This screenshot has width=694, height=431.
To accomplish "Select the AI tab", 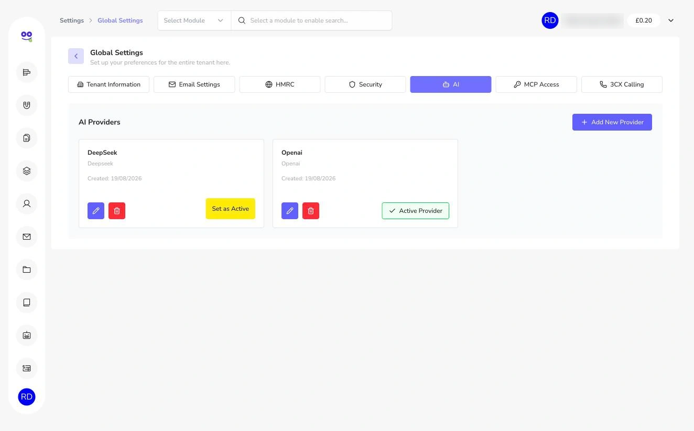I will click(451, 84).
